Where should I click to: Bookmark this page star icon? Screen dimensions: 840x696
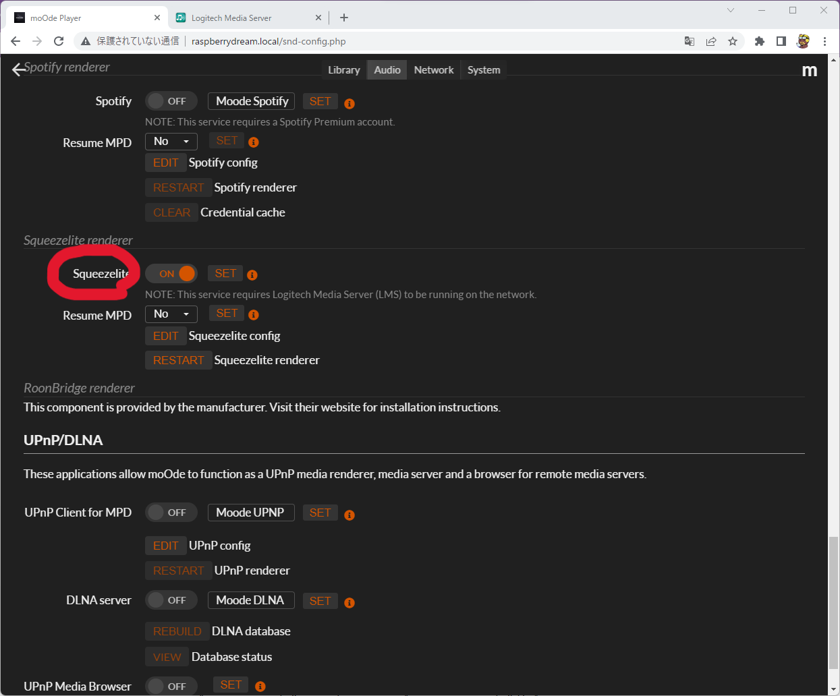[733, 41]
